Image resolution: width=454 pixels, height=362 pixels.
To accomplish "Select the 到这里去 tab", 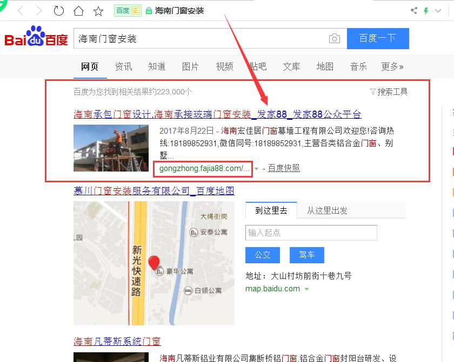I will point(271,210).
